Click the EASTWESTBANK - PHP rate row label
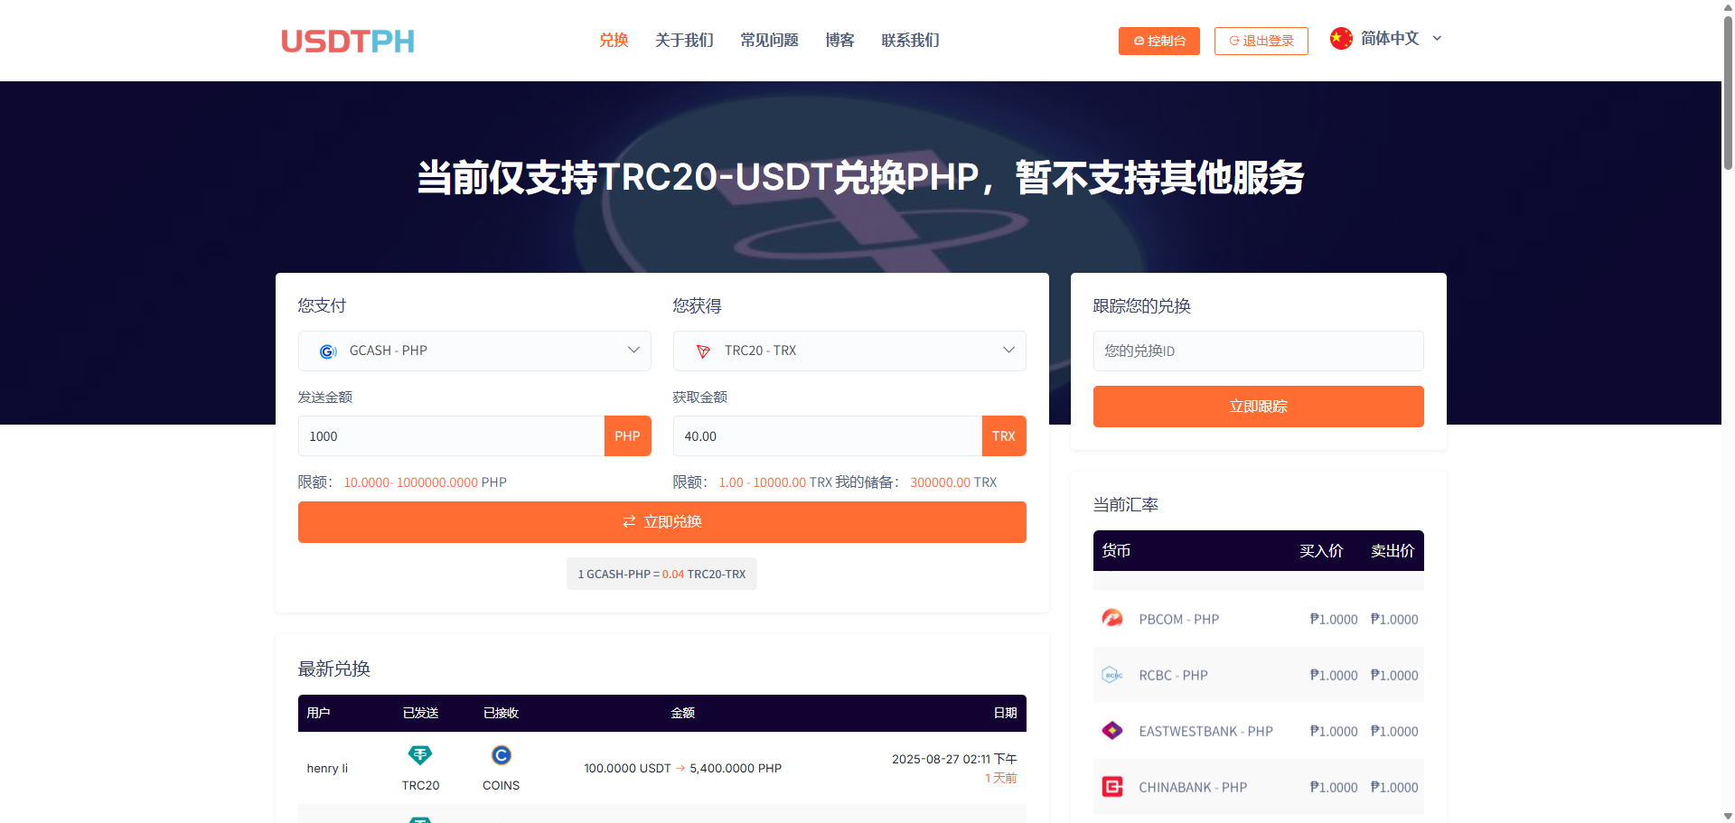This screenshot has width=1735, height=823. click(x=1205, y=732)
